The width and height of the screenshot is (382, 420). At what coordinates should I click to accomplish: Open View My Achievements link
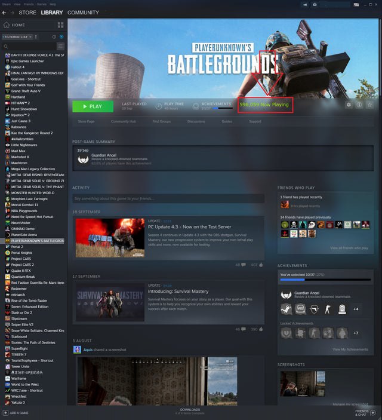click(350, 350)
